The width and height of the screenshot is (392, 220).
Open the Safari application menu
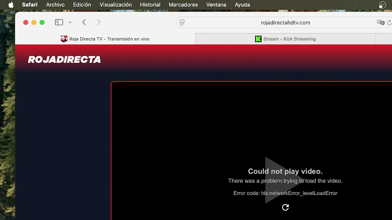pyautogui.click(x=30, y=5)
